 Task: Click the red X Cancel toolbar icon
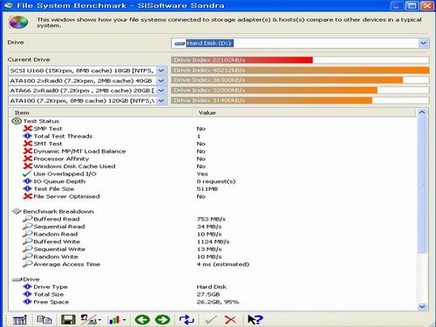pyautogui.click(x=230, y=320)
